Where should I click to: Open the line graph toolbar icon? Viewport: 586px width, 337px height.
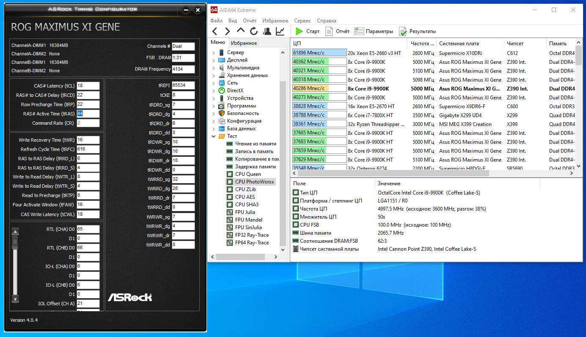click(x=280, y=31)
